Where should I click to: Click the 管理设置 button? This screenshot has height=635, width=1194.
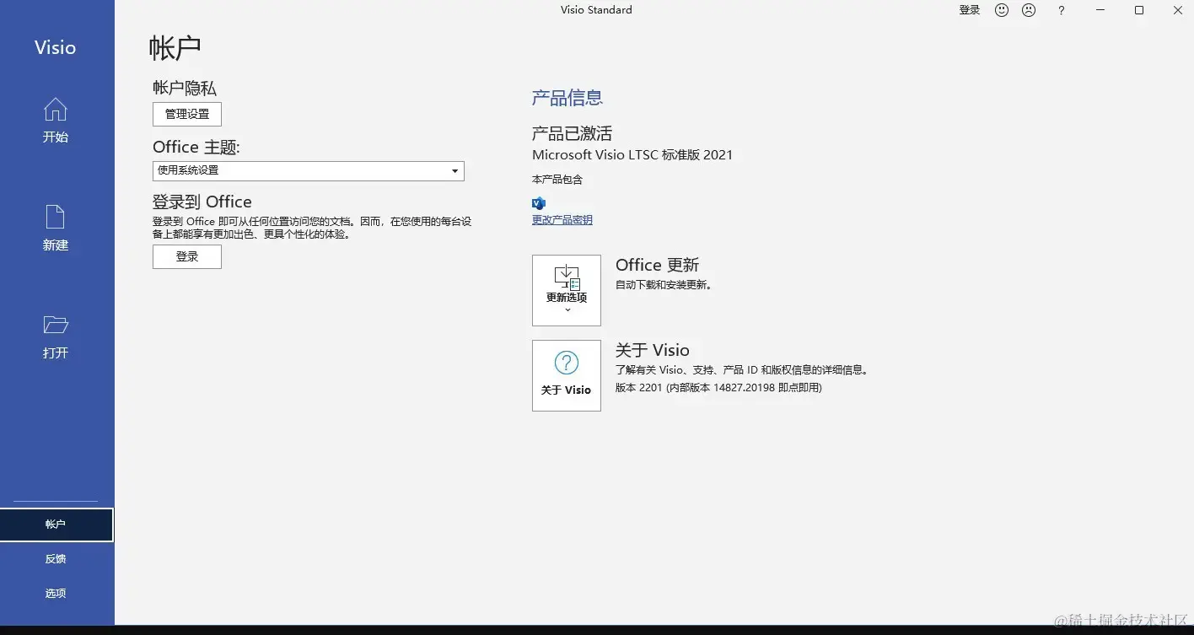[187, 114]
